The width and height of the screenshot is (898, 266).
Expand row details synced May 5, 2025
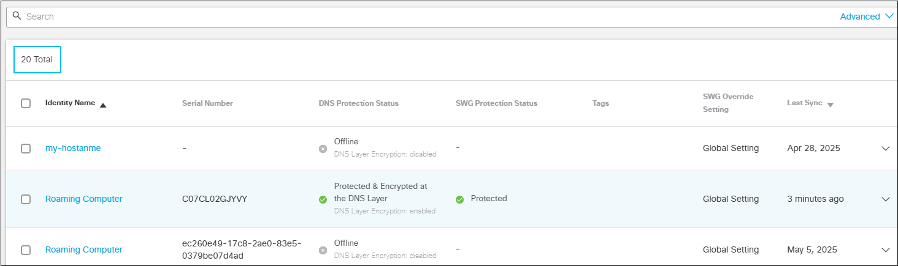885,250
